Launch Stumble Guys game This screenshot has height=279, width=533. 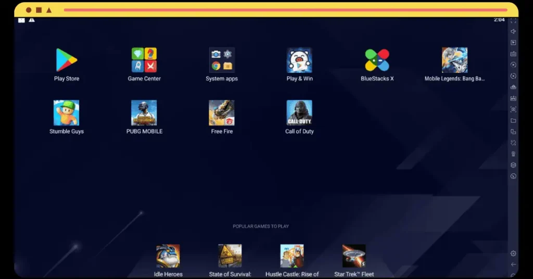[67, 113]
